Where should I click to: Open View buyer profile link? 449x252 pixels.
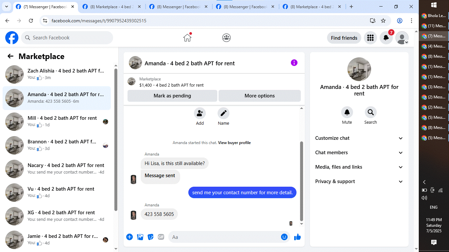tap(234, 143)
